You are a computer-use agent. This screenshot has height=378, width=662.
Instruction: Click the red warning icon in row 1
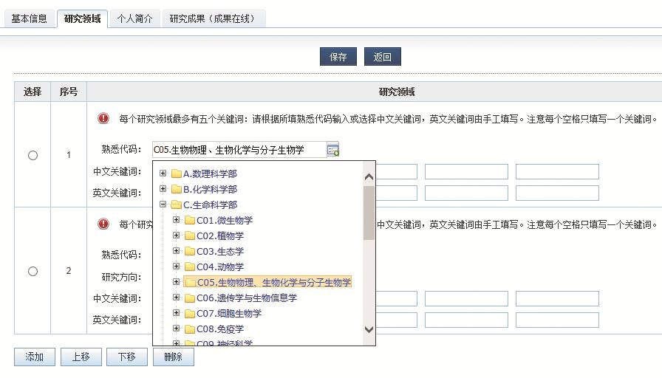point(103,119)
